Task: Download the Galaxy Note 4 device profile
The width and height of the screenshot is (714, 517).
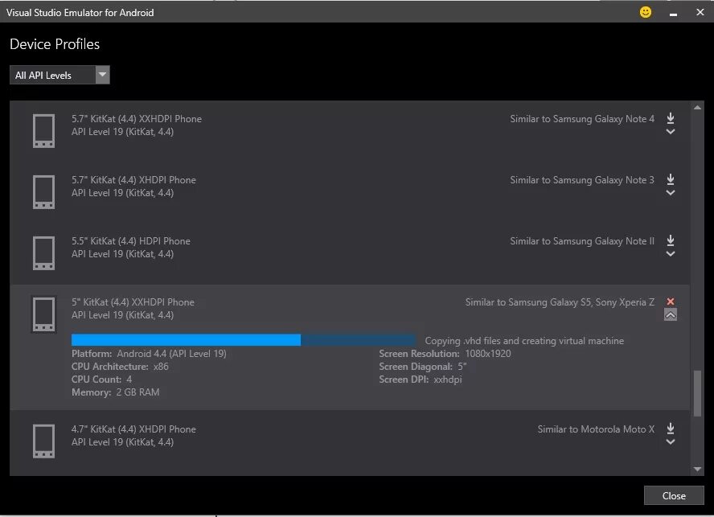Action: click(x=671, y=118)
